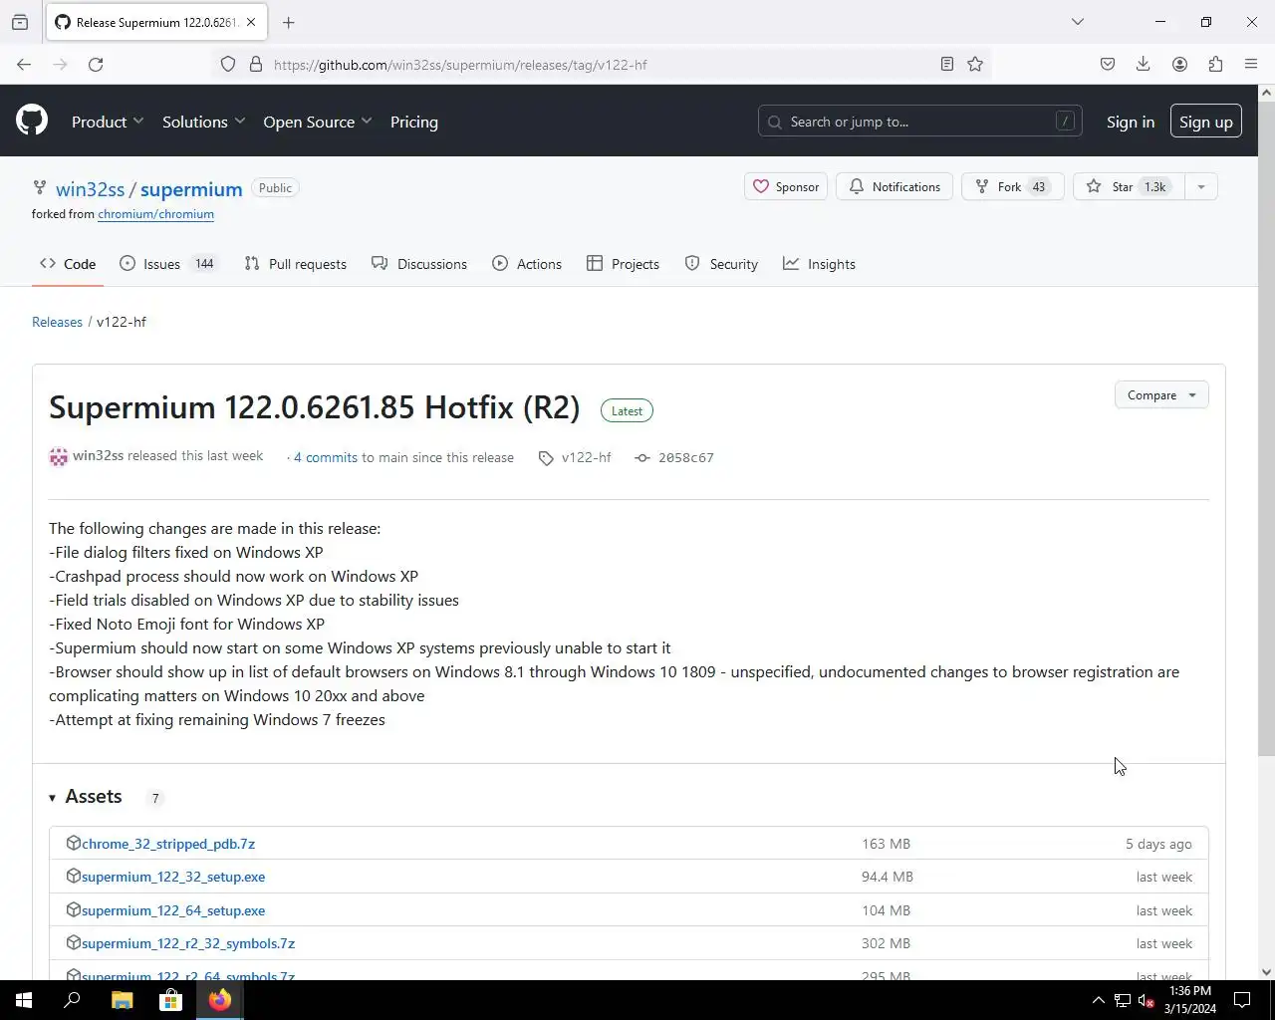This screenshot has height=1020, width=1275.
Task: Expand the Product menu
Action: pyautogui.click(x=108, y=122)
